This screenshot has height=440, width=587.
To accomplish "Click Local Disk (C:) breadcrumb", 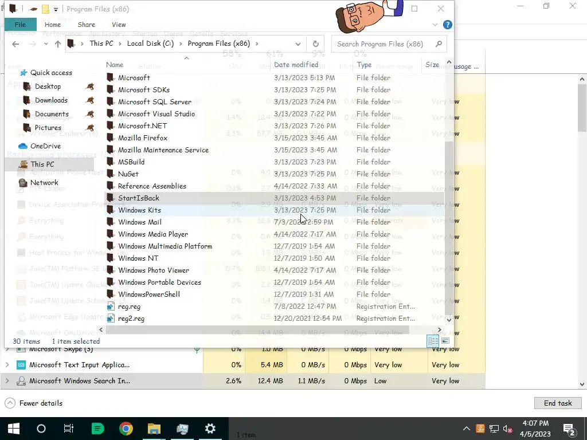I will click(150, 44).
